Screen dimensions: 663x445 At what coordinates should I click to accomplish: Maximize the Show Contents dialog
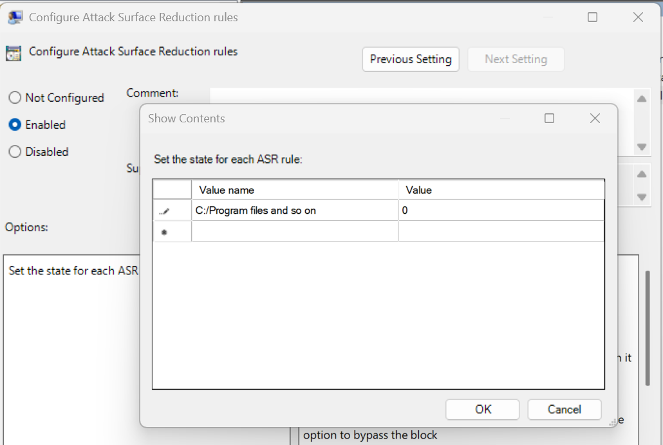tap(549, 118)
